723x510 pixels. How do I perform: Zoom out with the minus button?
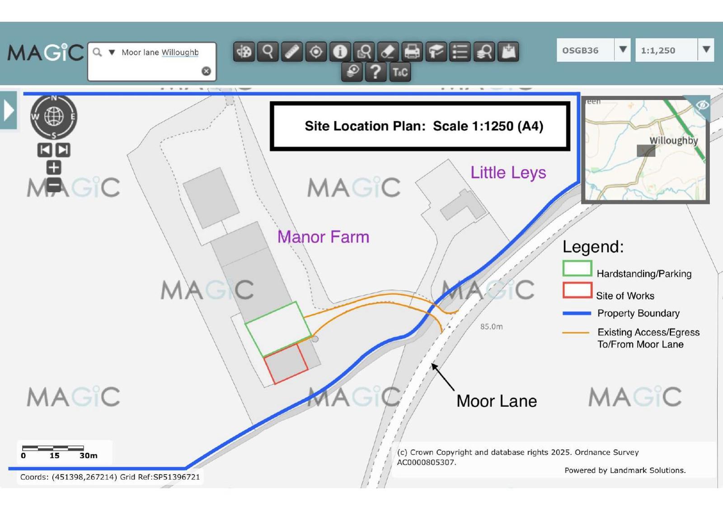point(54,185)
